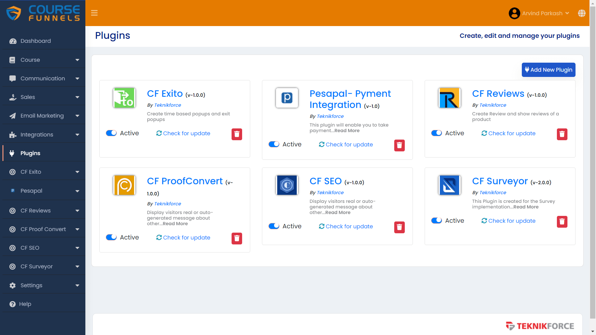
Task: Expand the Email Marketing menu arrow
Action: (77, 116)
